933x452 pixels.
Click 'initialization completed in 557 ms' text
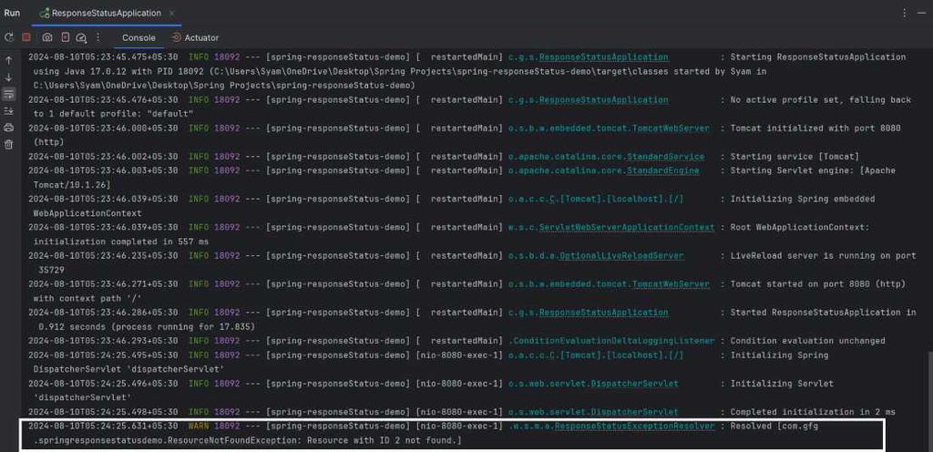[x=121, y=241]
